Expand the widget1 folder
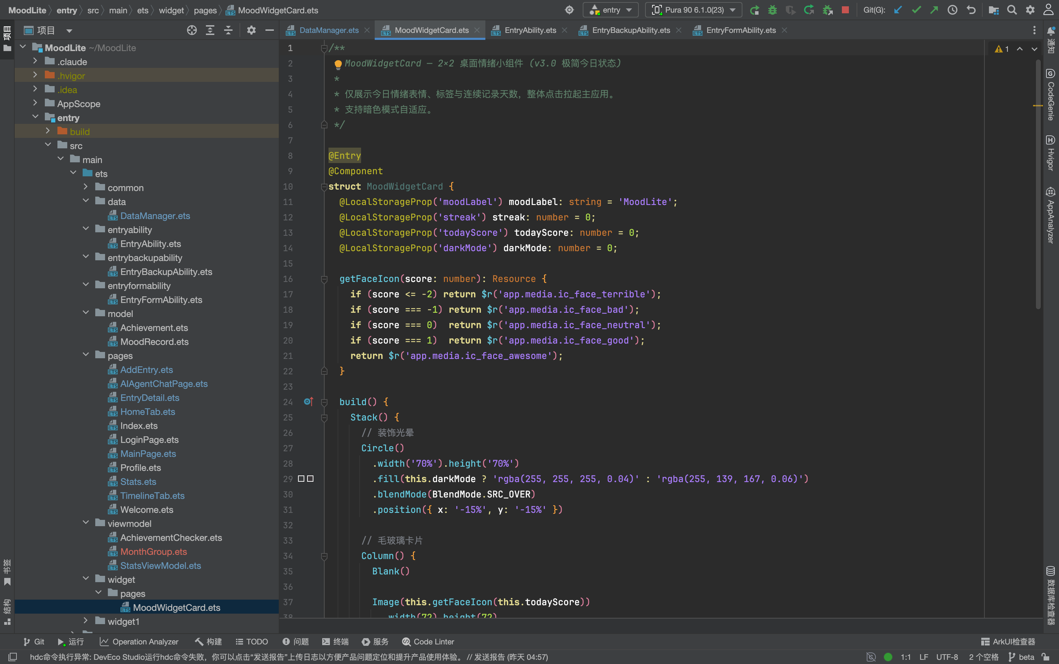 86,621
